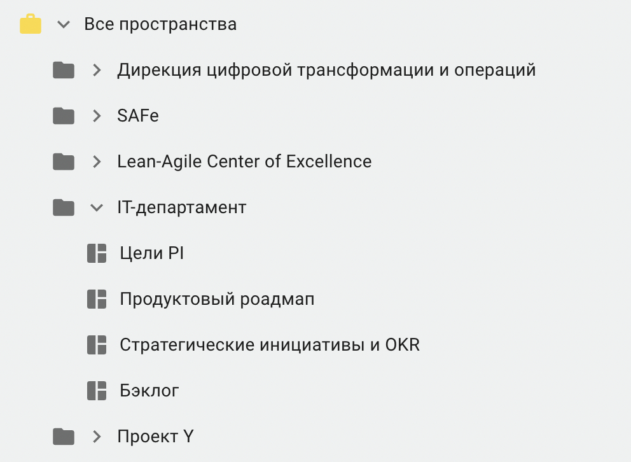Expand Lean-Agile Center of Excellence chevron
This screenshot has width=631, height=462.
click(97, 162)
